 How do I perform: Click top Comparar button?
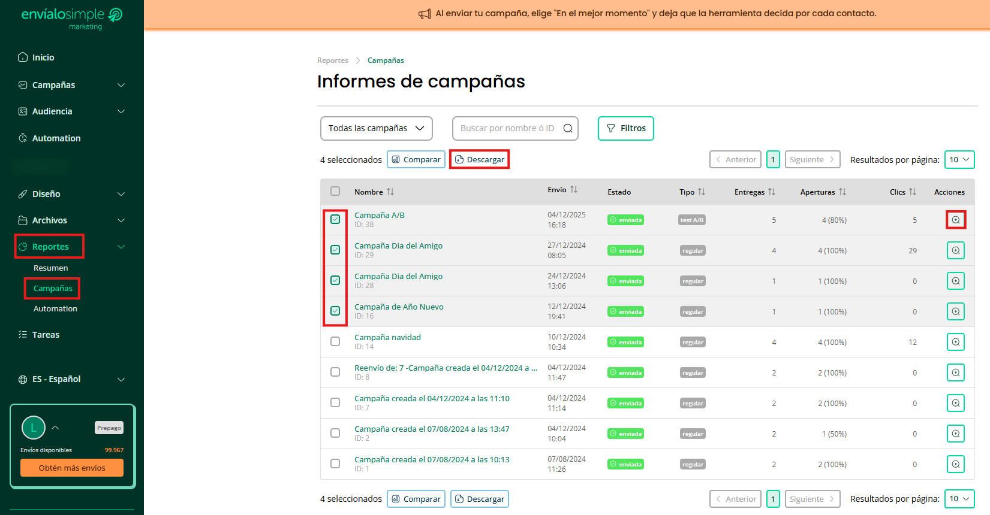tap(416, 160)
